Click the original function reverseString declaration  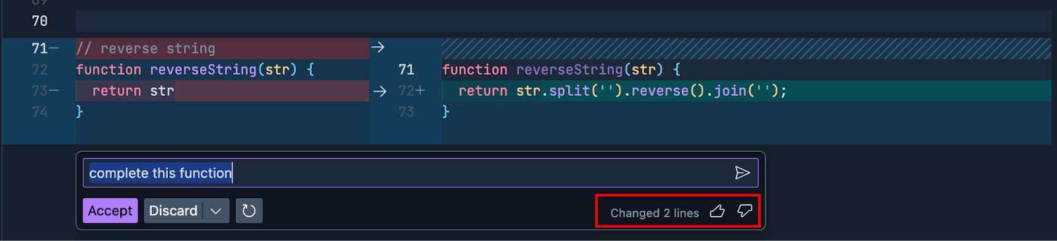[x=195, y=69]
